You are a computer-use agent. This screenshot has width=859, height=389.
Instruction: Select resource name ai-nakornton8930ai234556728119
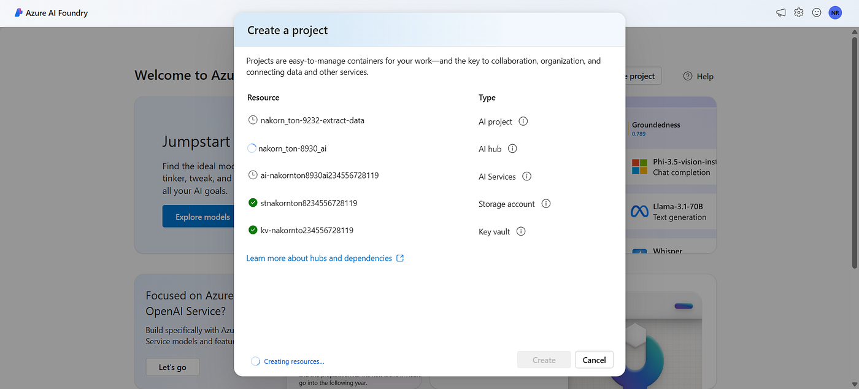(319, 175)
